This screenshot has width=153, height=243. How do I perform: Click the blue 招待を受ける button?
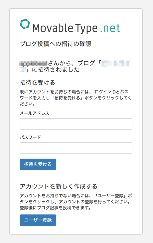[38, 164]
